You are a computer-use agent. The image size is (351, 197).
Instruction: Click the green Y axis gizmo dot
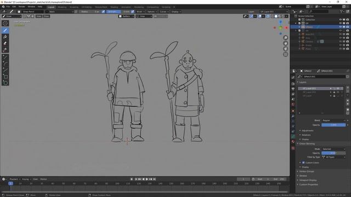click(280, 28)
